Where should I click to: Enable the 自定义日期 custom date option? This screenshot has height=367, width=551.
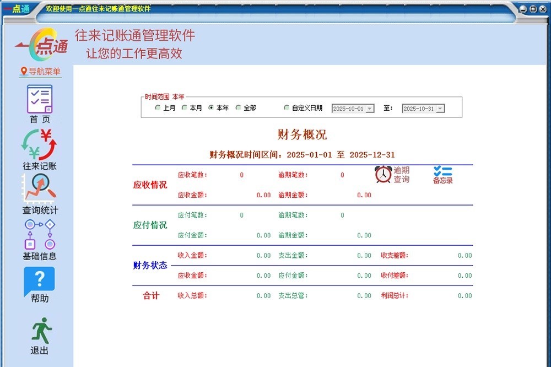pos(287,108)
